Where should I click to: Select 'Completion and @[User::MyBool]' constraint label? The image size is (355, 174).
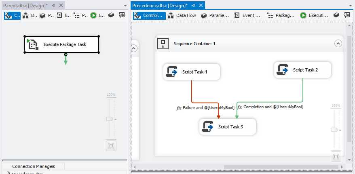(x=273, y=107)
